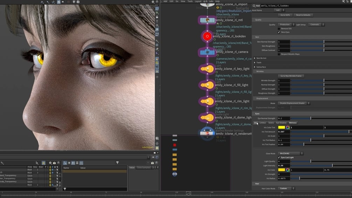
Task: Select the emily_iclone_rl_key_light bulb node
Action: tap(207, 69)
